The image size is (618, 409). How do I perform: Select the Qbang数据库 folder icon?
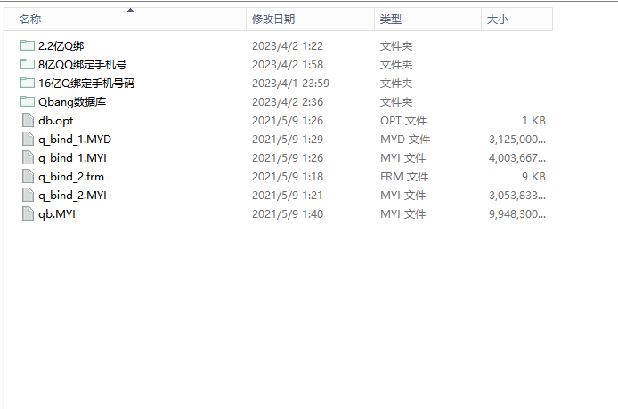(x=28, y=101)
